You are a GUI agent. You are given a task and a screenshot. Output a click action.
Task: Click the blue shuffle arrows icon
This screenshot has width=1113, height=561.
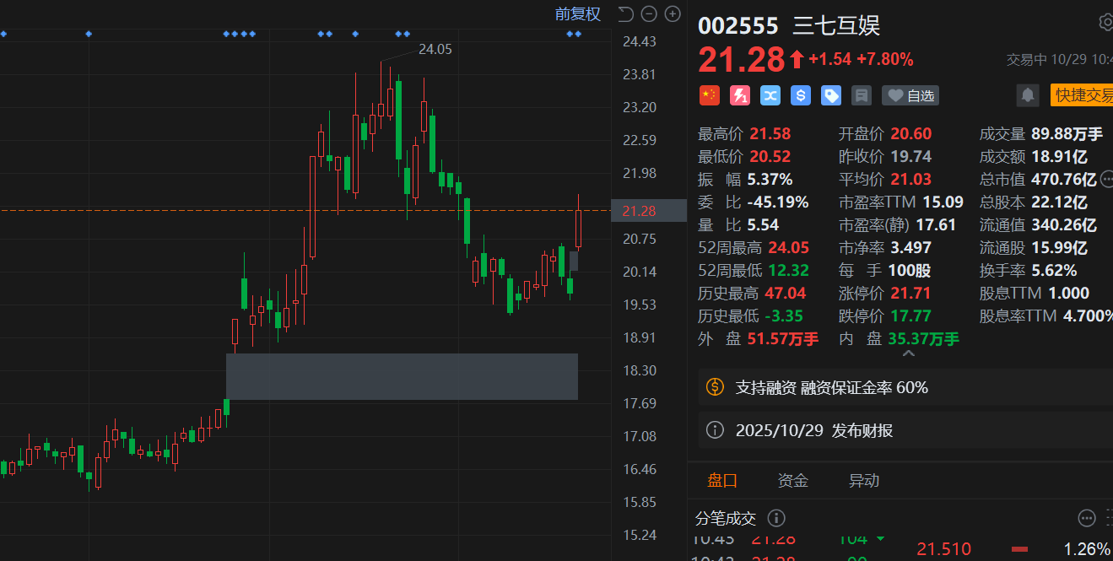pos(770,95)
